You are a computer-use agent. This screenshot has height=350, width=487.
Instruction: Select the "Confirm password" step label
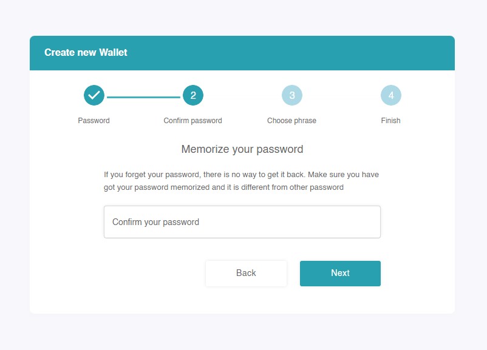click(193, 121)
